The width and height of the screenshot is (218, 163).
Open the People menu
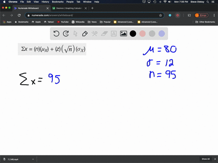click(70, 2)
